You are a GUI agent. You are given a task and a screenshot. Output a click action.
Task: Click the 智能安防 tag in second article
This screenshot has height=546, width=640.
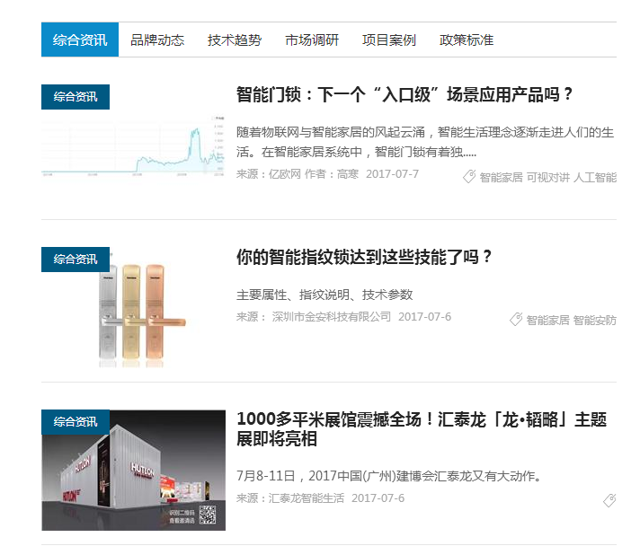595,320
